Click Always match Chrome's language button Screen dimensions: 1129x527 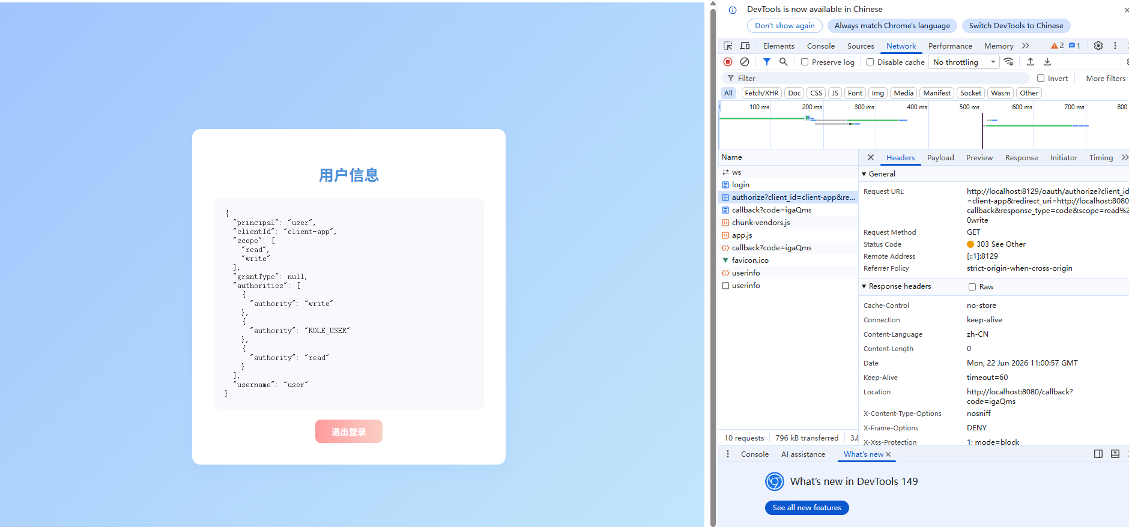892,26
